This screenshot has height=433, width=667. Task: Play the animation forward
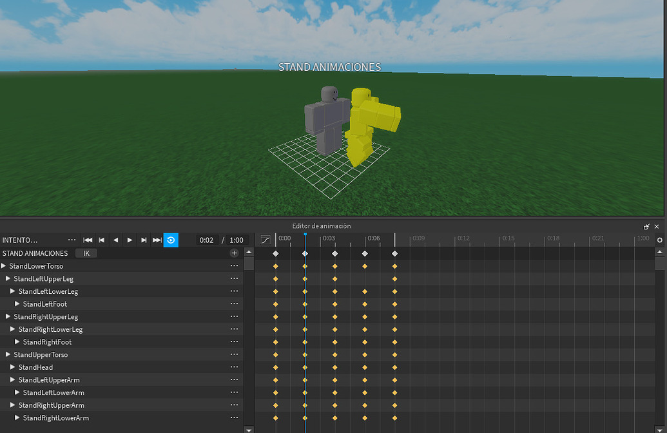130,240
